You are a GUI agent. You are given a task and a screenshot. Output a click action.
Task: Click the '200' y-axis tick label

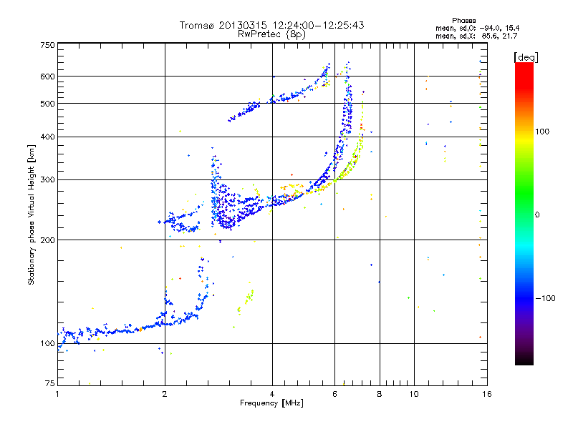(x=47, y=240)
